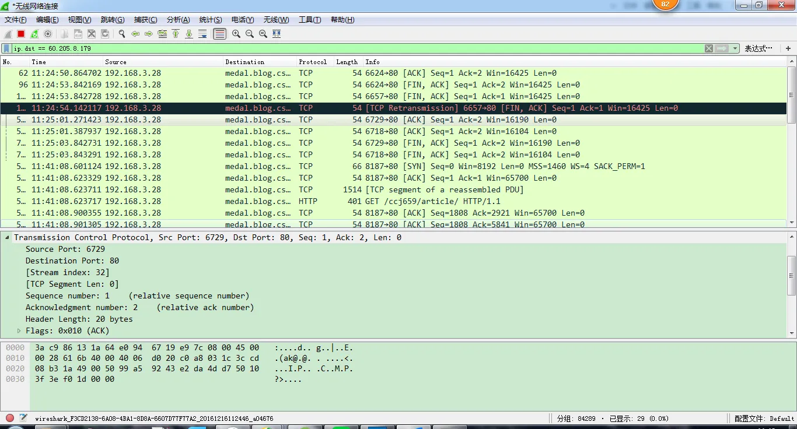Viewport: 797px width, 429px height.
Task: Sort by the Length column header
Action: pos(349,62)
